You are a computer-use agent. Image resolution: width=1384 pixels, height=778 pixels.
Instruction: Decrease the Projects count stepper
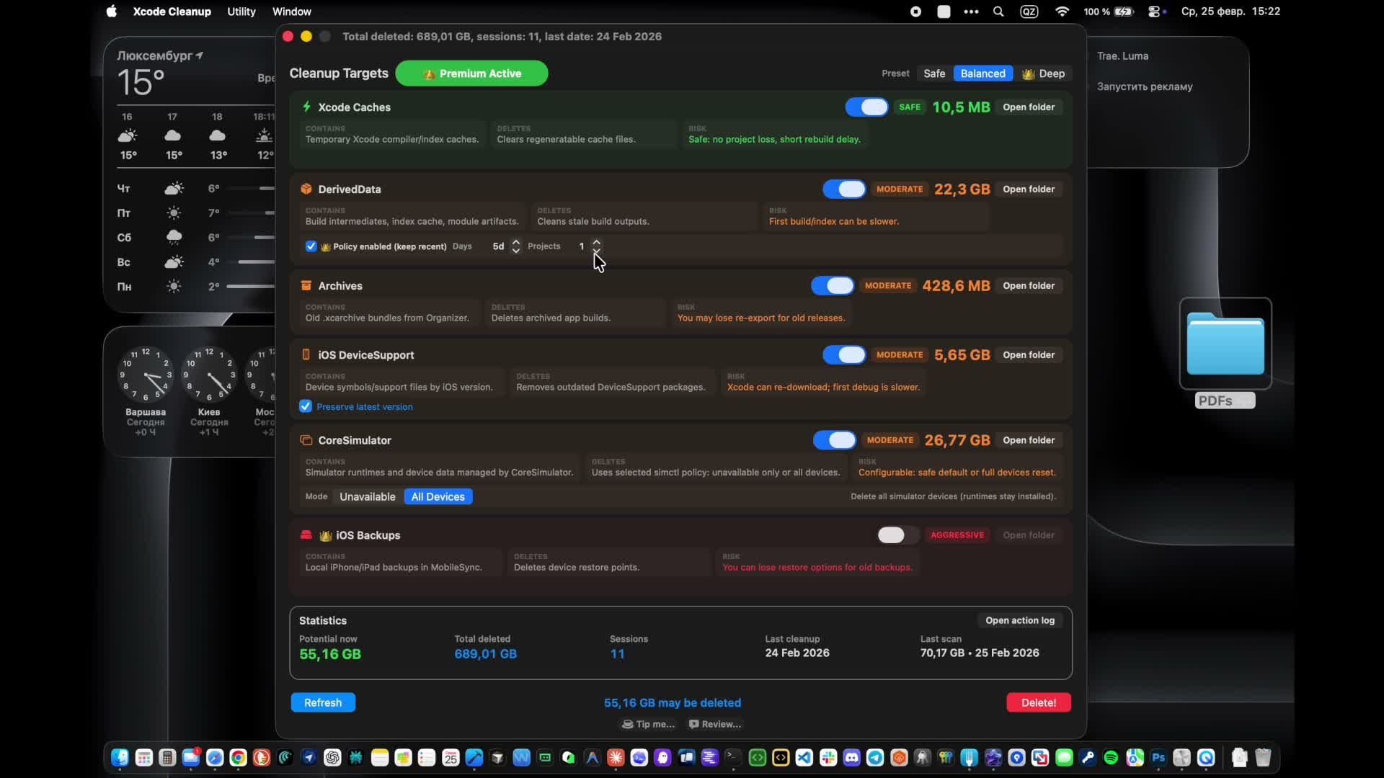tap(598, 251)
